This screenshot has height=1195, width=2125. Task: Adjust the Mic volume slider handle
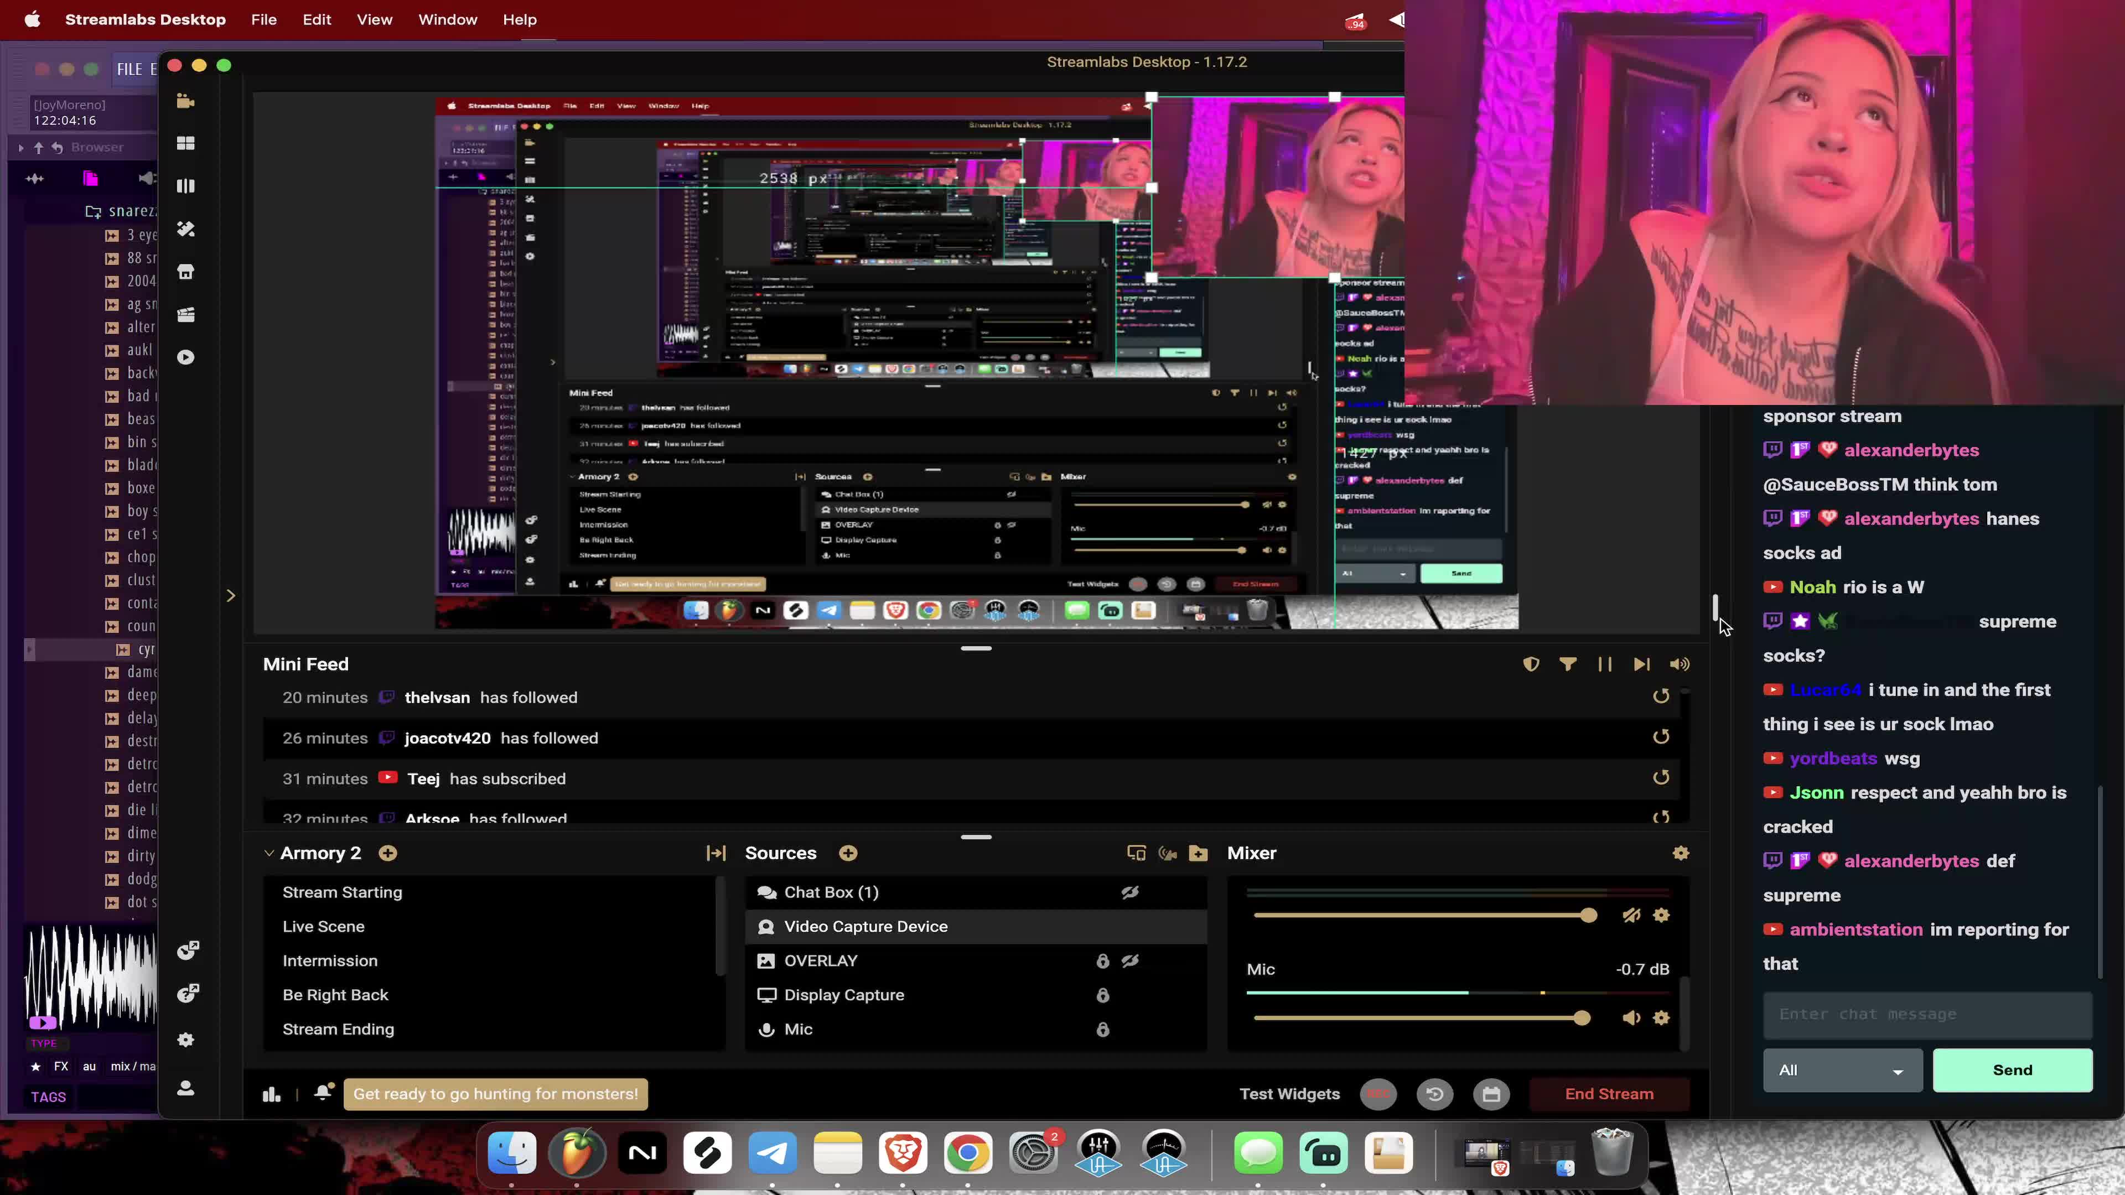1582,1019
